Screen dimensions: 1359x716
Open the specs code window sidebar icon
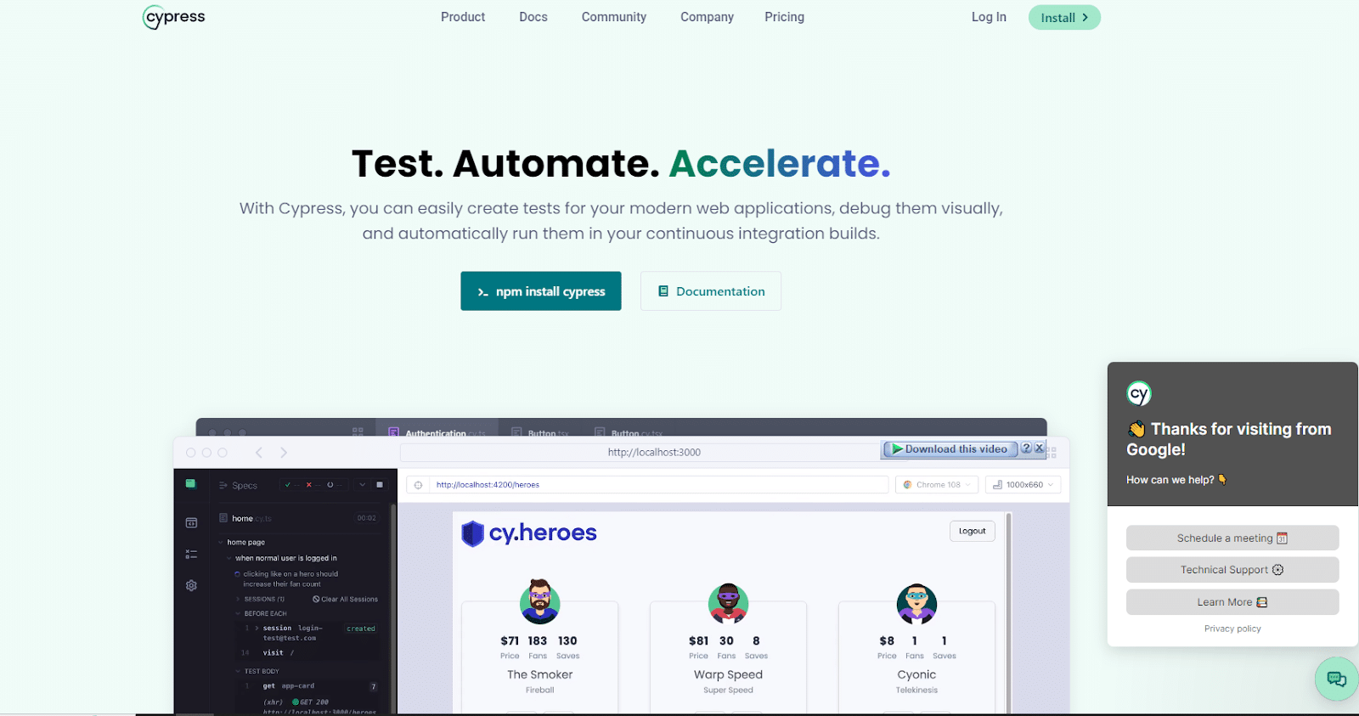[x=191, y=523]
